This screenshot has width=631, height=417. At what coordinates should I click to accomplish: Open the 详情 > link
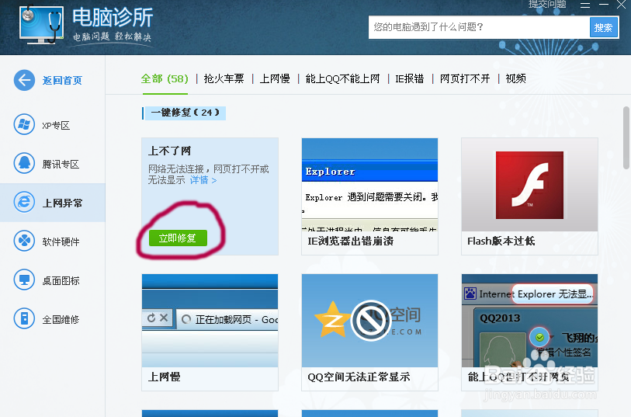tap(203, 180)
